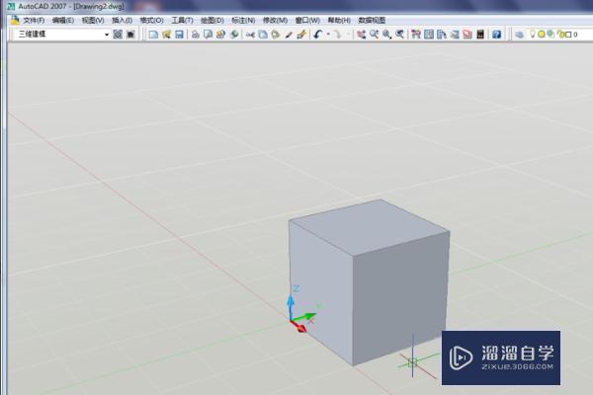Screen dimensions: 593x395
Task: Click the AutoCAD document icon beside the 文件 menu
Action: (x=15, y=20)
